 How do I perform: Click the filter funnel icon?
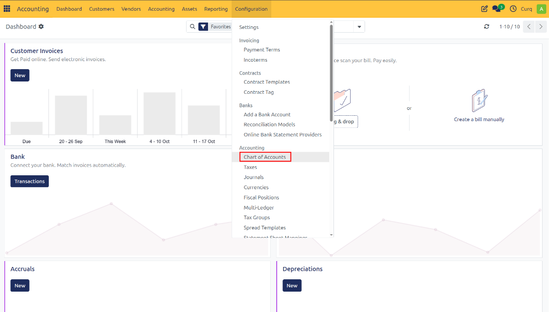coord(203,27)
